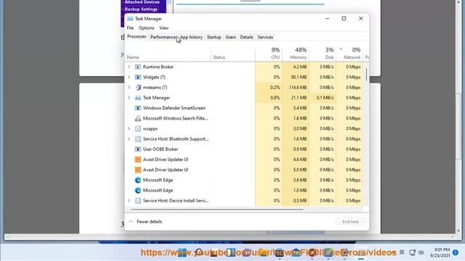
Task: Switch to the App history tab
Action: coord(191,37)
